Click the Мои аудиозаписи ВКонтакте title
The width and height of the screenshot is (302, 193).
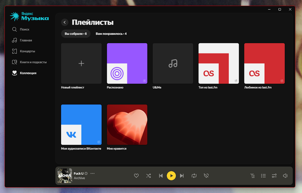point(81,149)
